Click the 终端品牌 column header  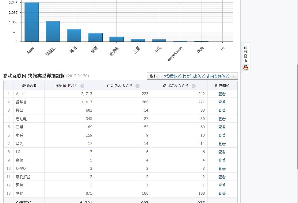pyautogui.click(x=29, y=86)
